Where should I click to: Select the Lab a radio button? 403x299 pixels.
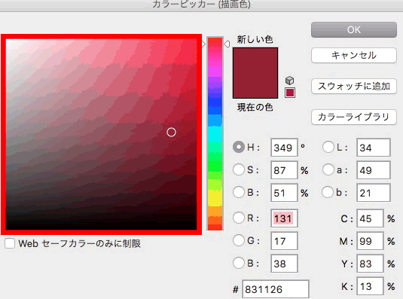click(328, 169)
